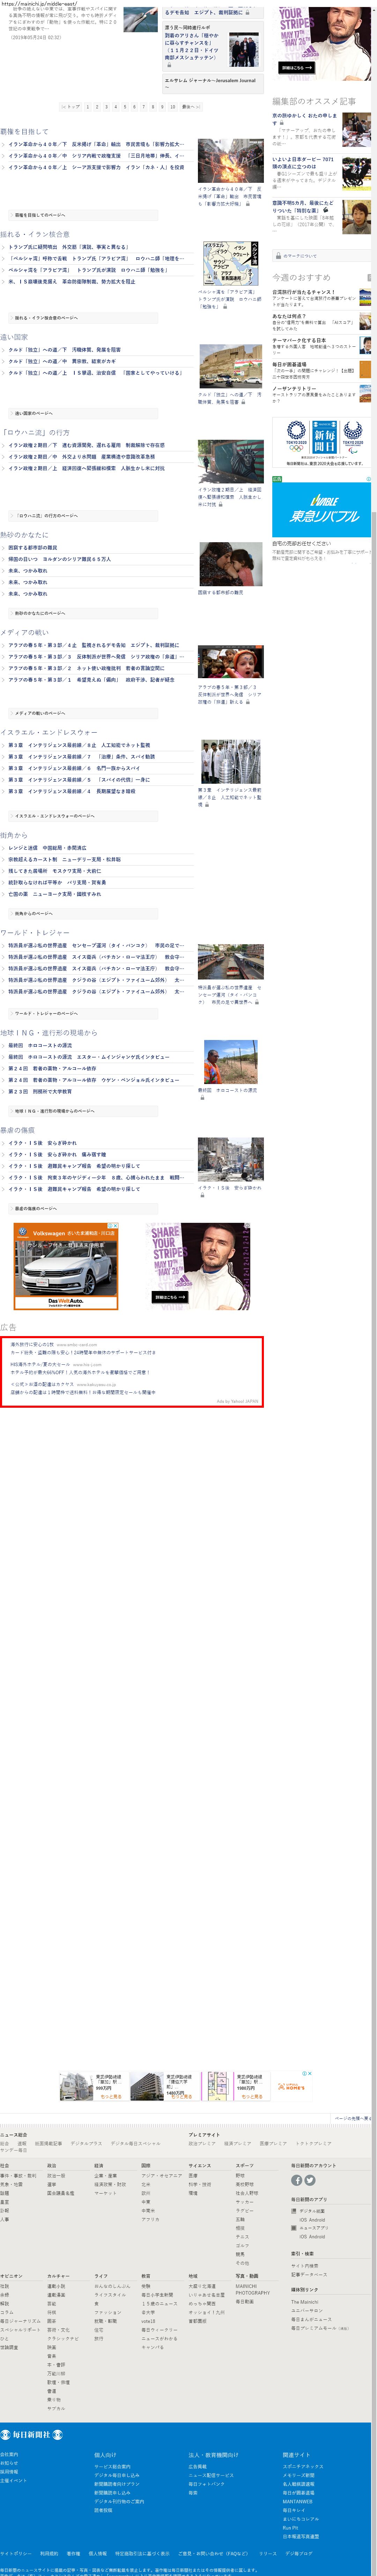Viewport: 377px width, 2576px height.
Task: Open 今週のおすすめ sidebar heading
Action: [301, 277]
